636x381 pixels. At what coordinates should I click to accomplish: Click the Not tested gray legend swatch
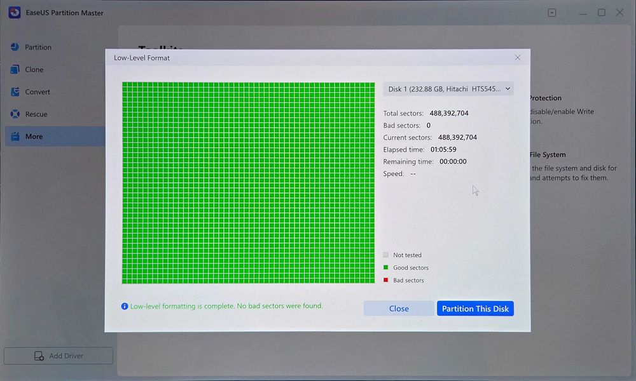[385, 255]
